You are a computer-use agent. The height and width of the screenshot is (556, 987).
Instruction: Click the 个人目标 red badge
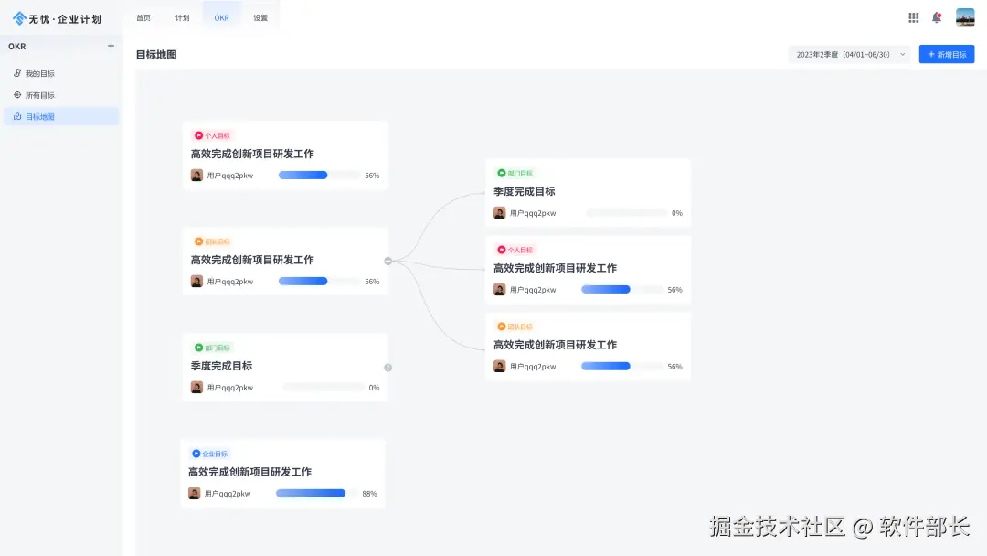(211, 134)
